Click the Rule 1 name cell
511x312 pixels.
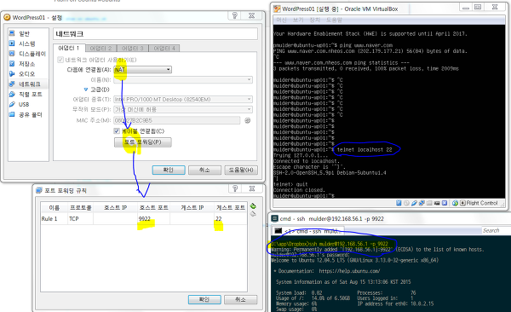54,219
